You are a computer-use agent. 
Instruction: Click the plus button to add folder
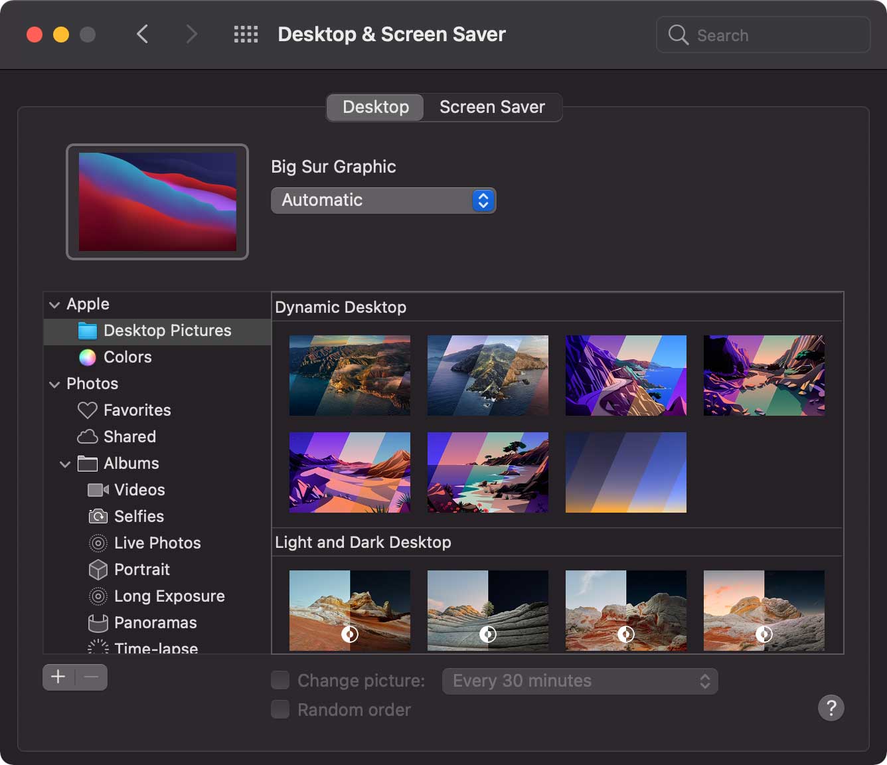coord(58,677)
